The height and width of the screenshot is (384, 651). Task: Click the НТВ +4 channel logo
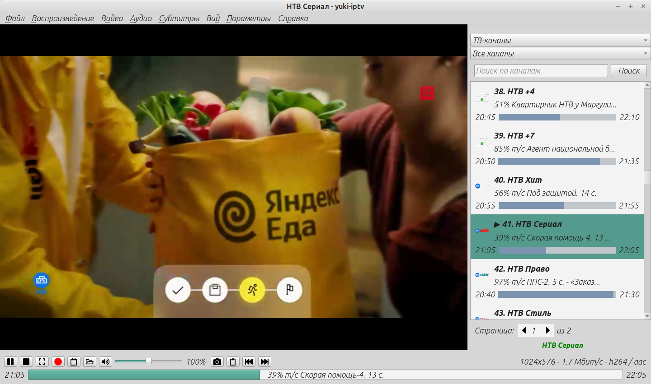(482, 98)
